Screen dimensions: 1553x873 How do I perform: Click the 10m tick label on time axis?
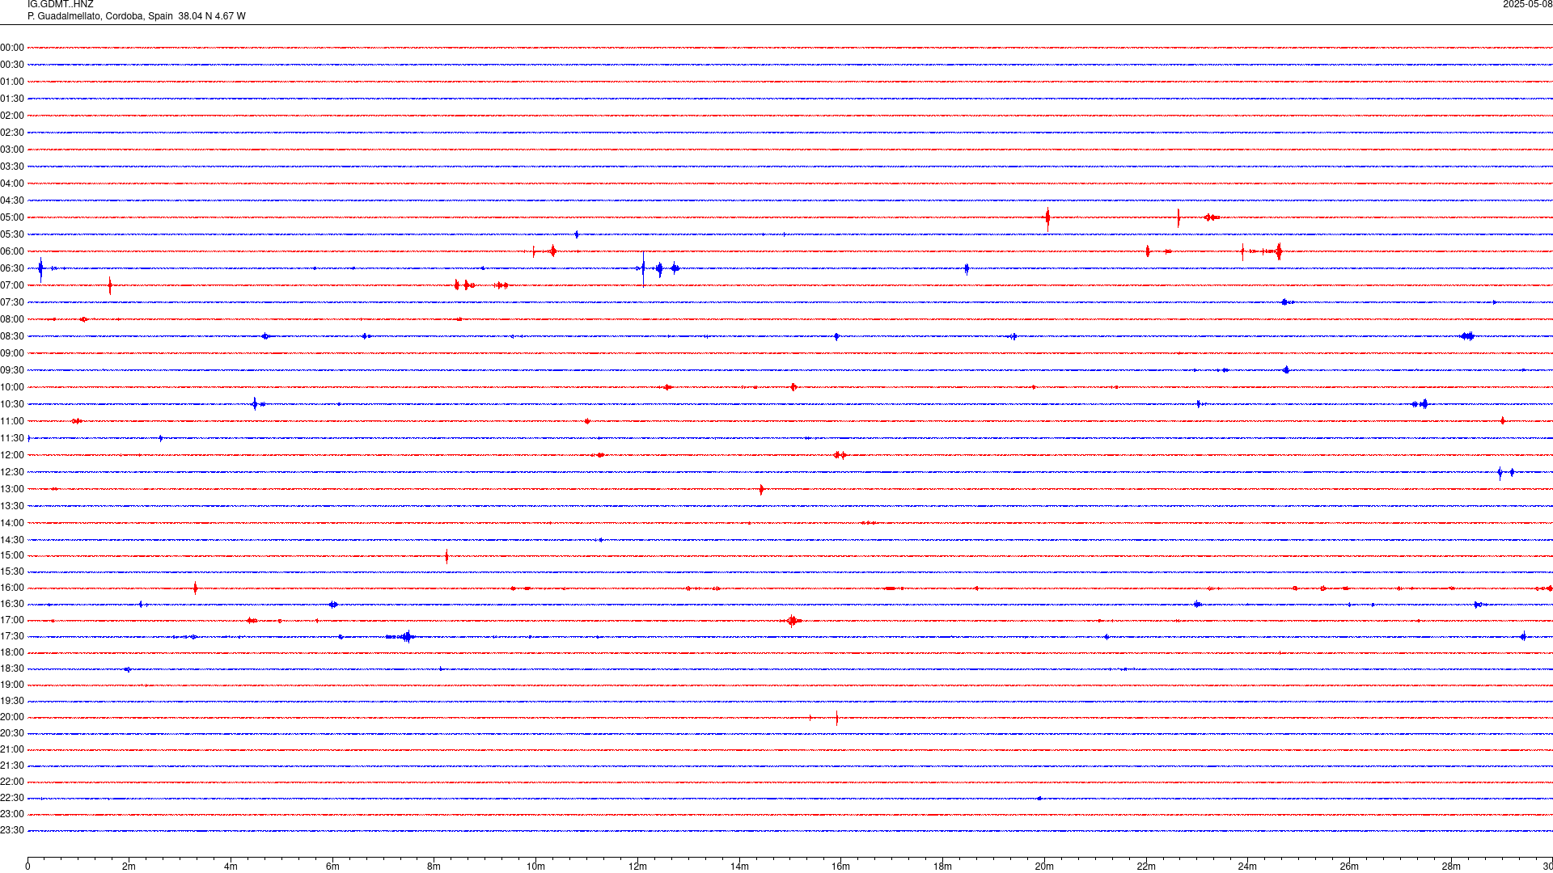535,867
